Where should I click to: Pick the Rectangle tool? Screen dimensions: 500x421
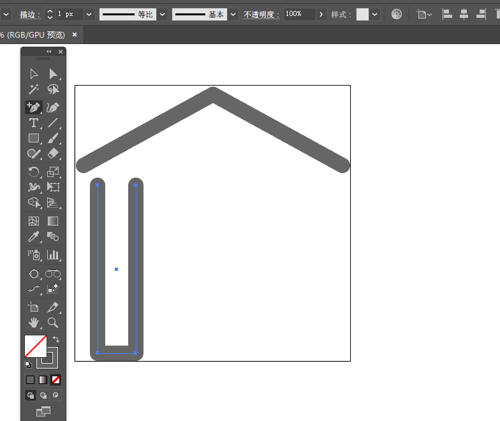point(34,138)
